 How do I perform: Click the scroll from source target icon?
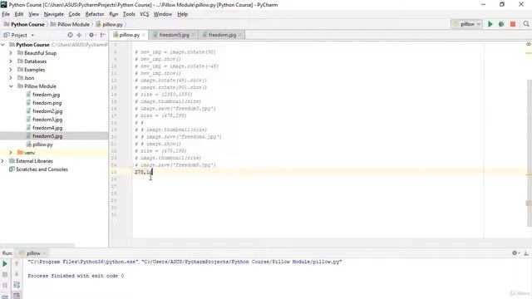70,35
